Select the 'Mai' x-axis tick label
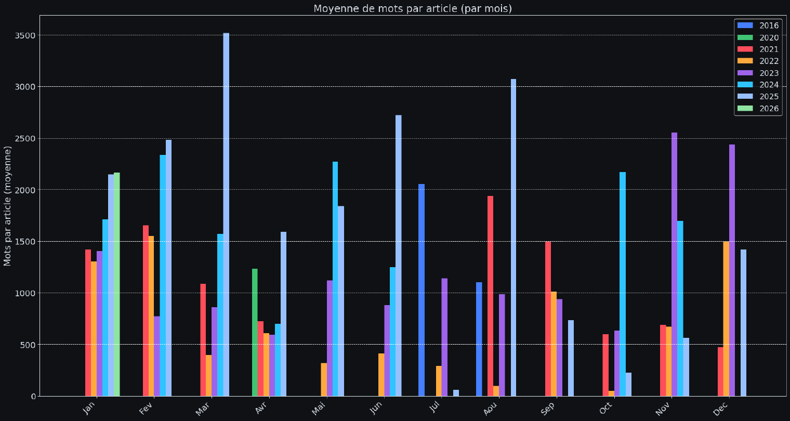790x421 pixels. (x=319, y=409)
